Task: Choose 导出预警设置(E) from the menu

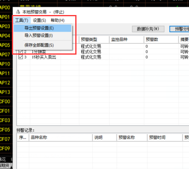Action: tap(42, 28)
